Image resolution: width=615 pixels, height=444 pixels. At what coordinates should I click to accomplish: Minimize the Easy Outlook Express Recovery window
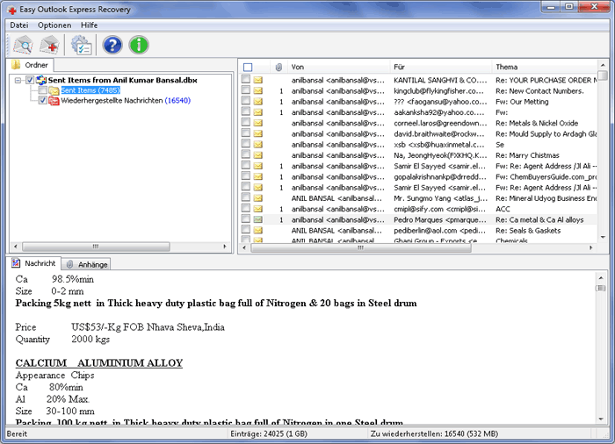(552, 7)
